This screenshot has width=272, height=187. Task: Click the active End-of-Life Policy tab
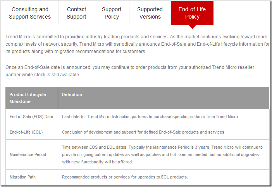192,13
